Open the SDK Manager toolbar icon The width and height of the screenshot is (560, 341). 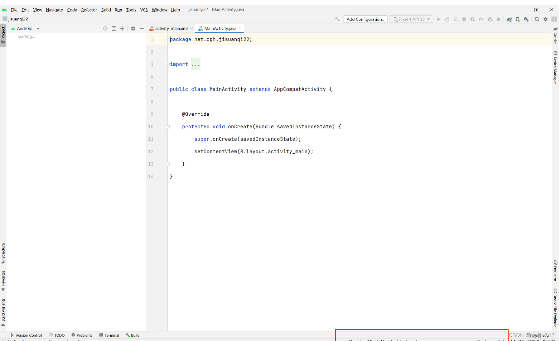click(526, 19)
